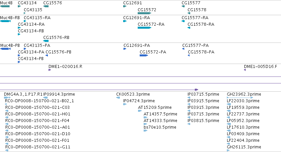Click the CG15572 gene glyph
Viewport: 281px width, 152px height.
[144, 13]
